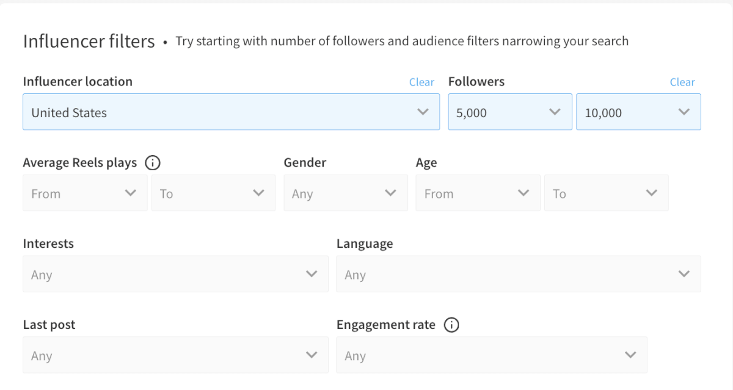Viewport: 733px width, 390px height.
Task: Click the chevron on the Language dropdown
Action: tap(684, 274)
